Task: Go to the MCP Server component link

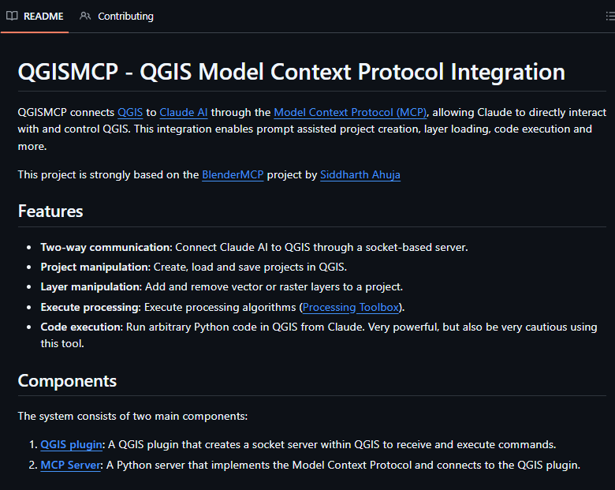Action: tap(70, 465)
